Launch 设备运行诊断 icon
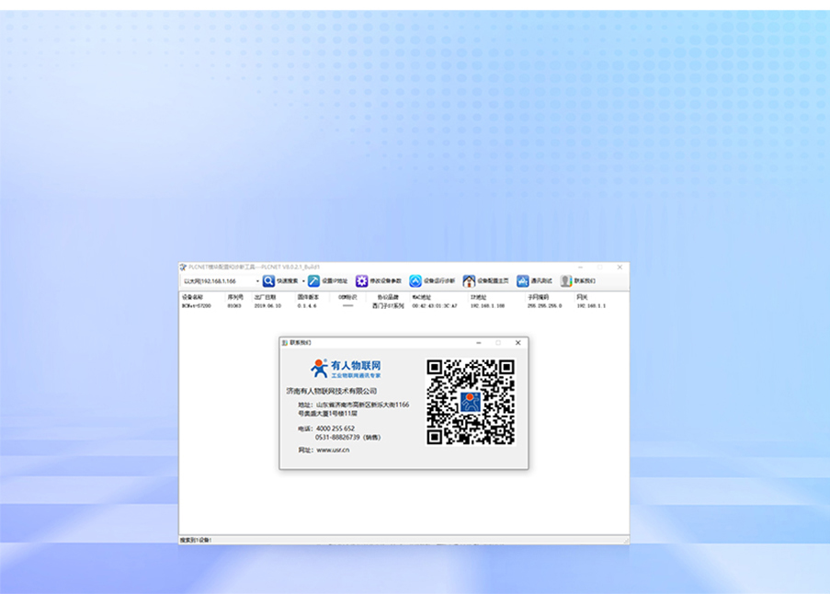Viewport: 830px width, 594px height. click(x=415, y=281)
